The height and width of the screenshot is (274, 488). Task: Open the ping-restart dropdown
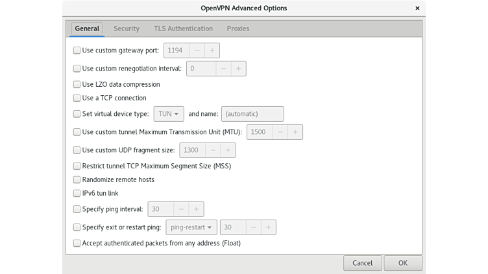tap(191, 227)
